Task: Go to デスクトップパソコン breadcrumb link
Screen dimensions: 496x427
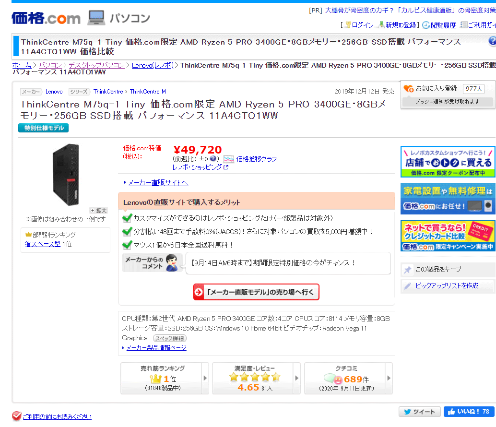Action: (x=97, y=65)
